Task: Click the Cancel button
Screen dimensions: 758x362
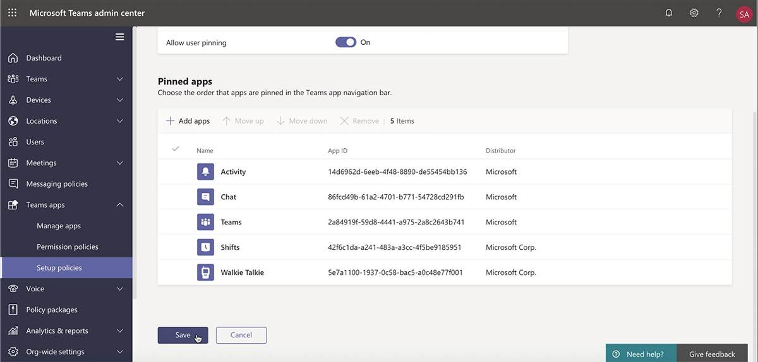Action: click(x=241, y=335)
